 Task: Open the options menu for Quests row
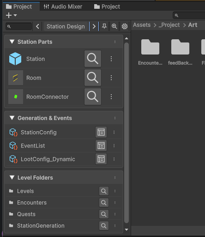pos(115,214)
